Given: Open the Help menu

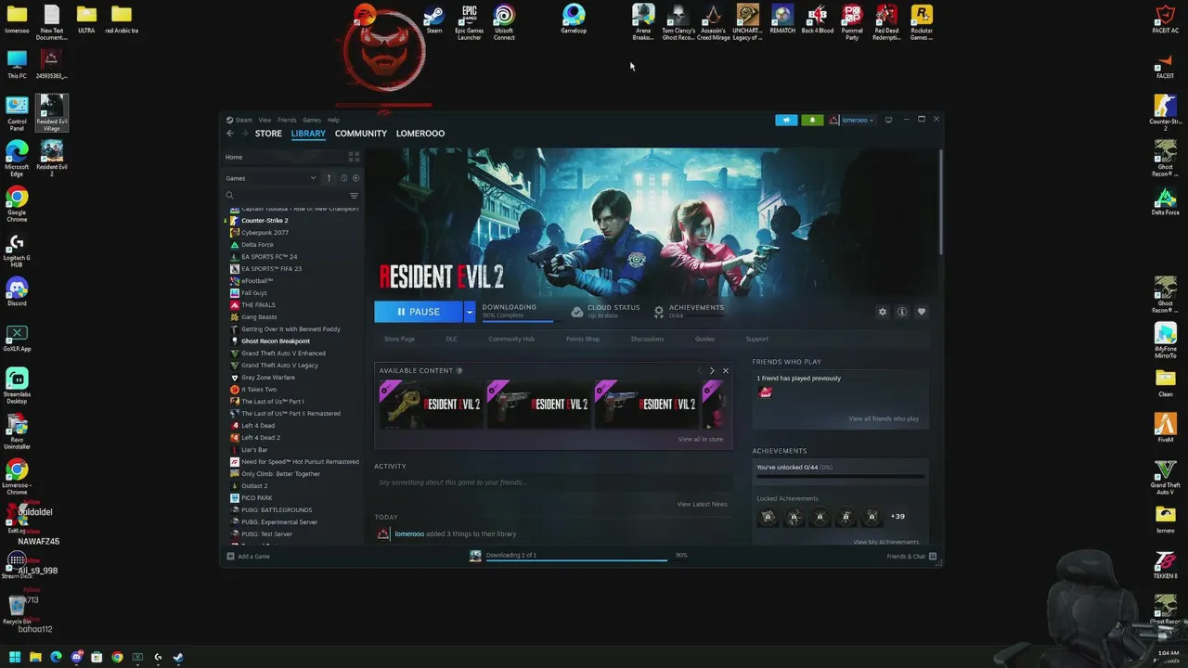Looking at the screenshot, I should tap(333, 120).
